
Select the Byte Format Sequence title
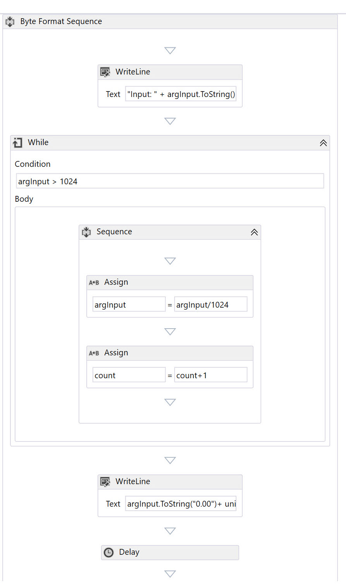click(61, 22)
